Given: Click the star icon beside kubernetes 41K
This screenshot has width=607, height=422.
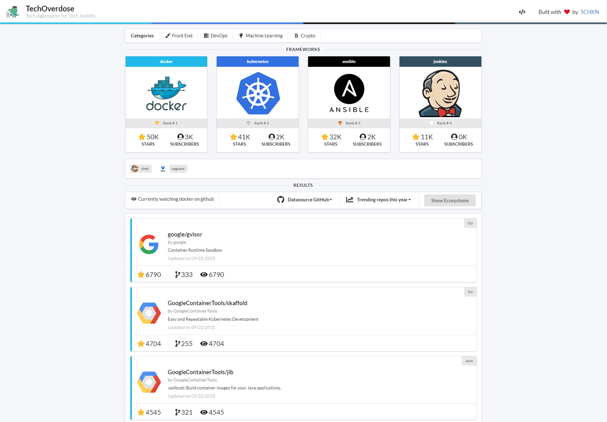Looking at the screenshot, I should (x=233, y=137).
